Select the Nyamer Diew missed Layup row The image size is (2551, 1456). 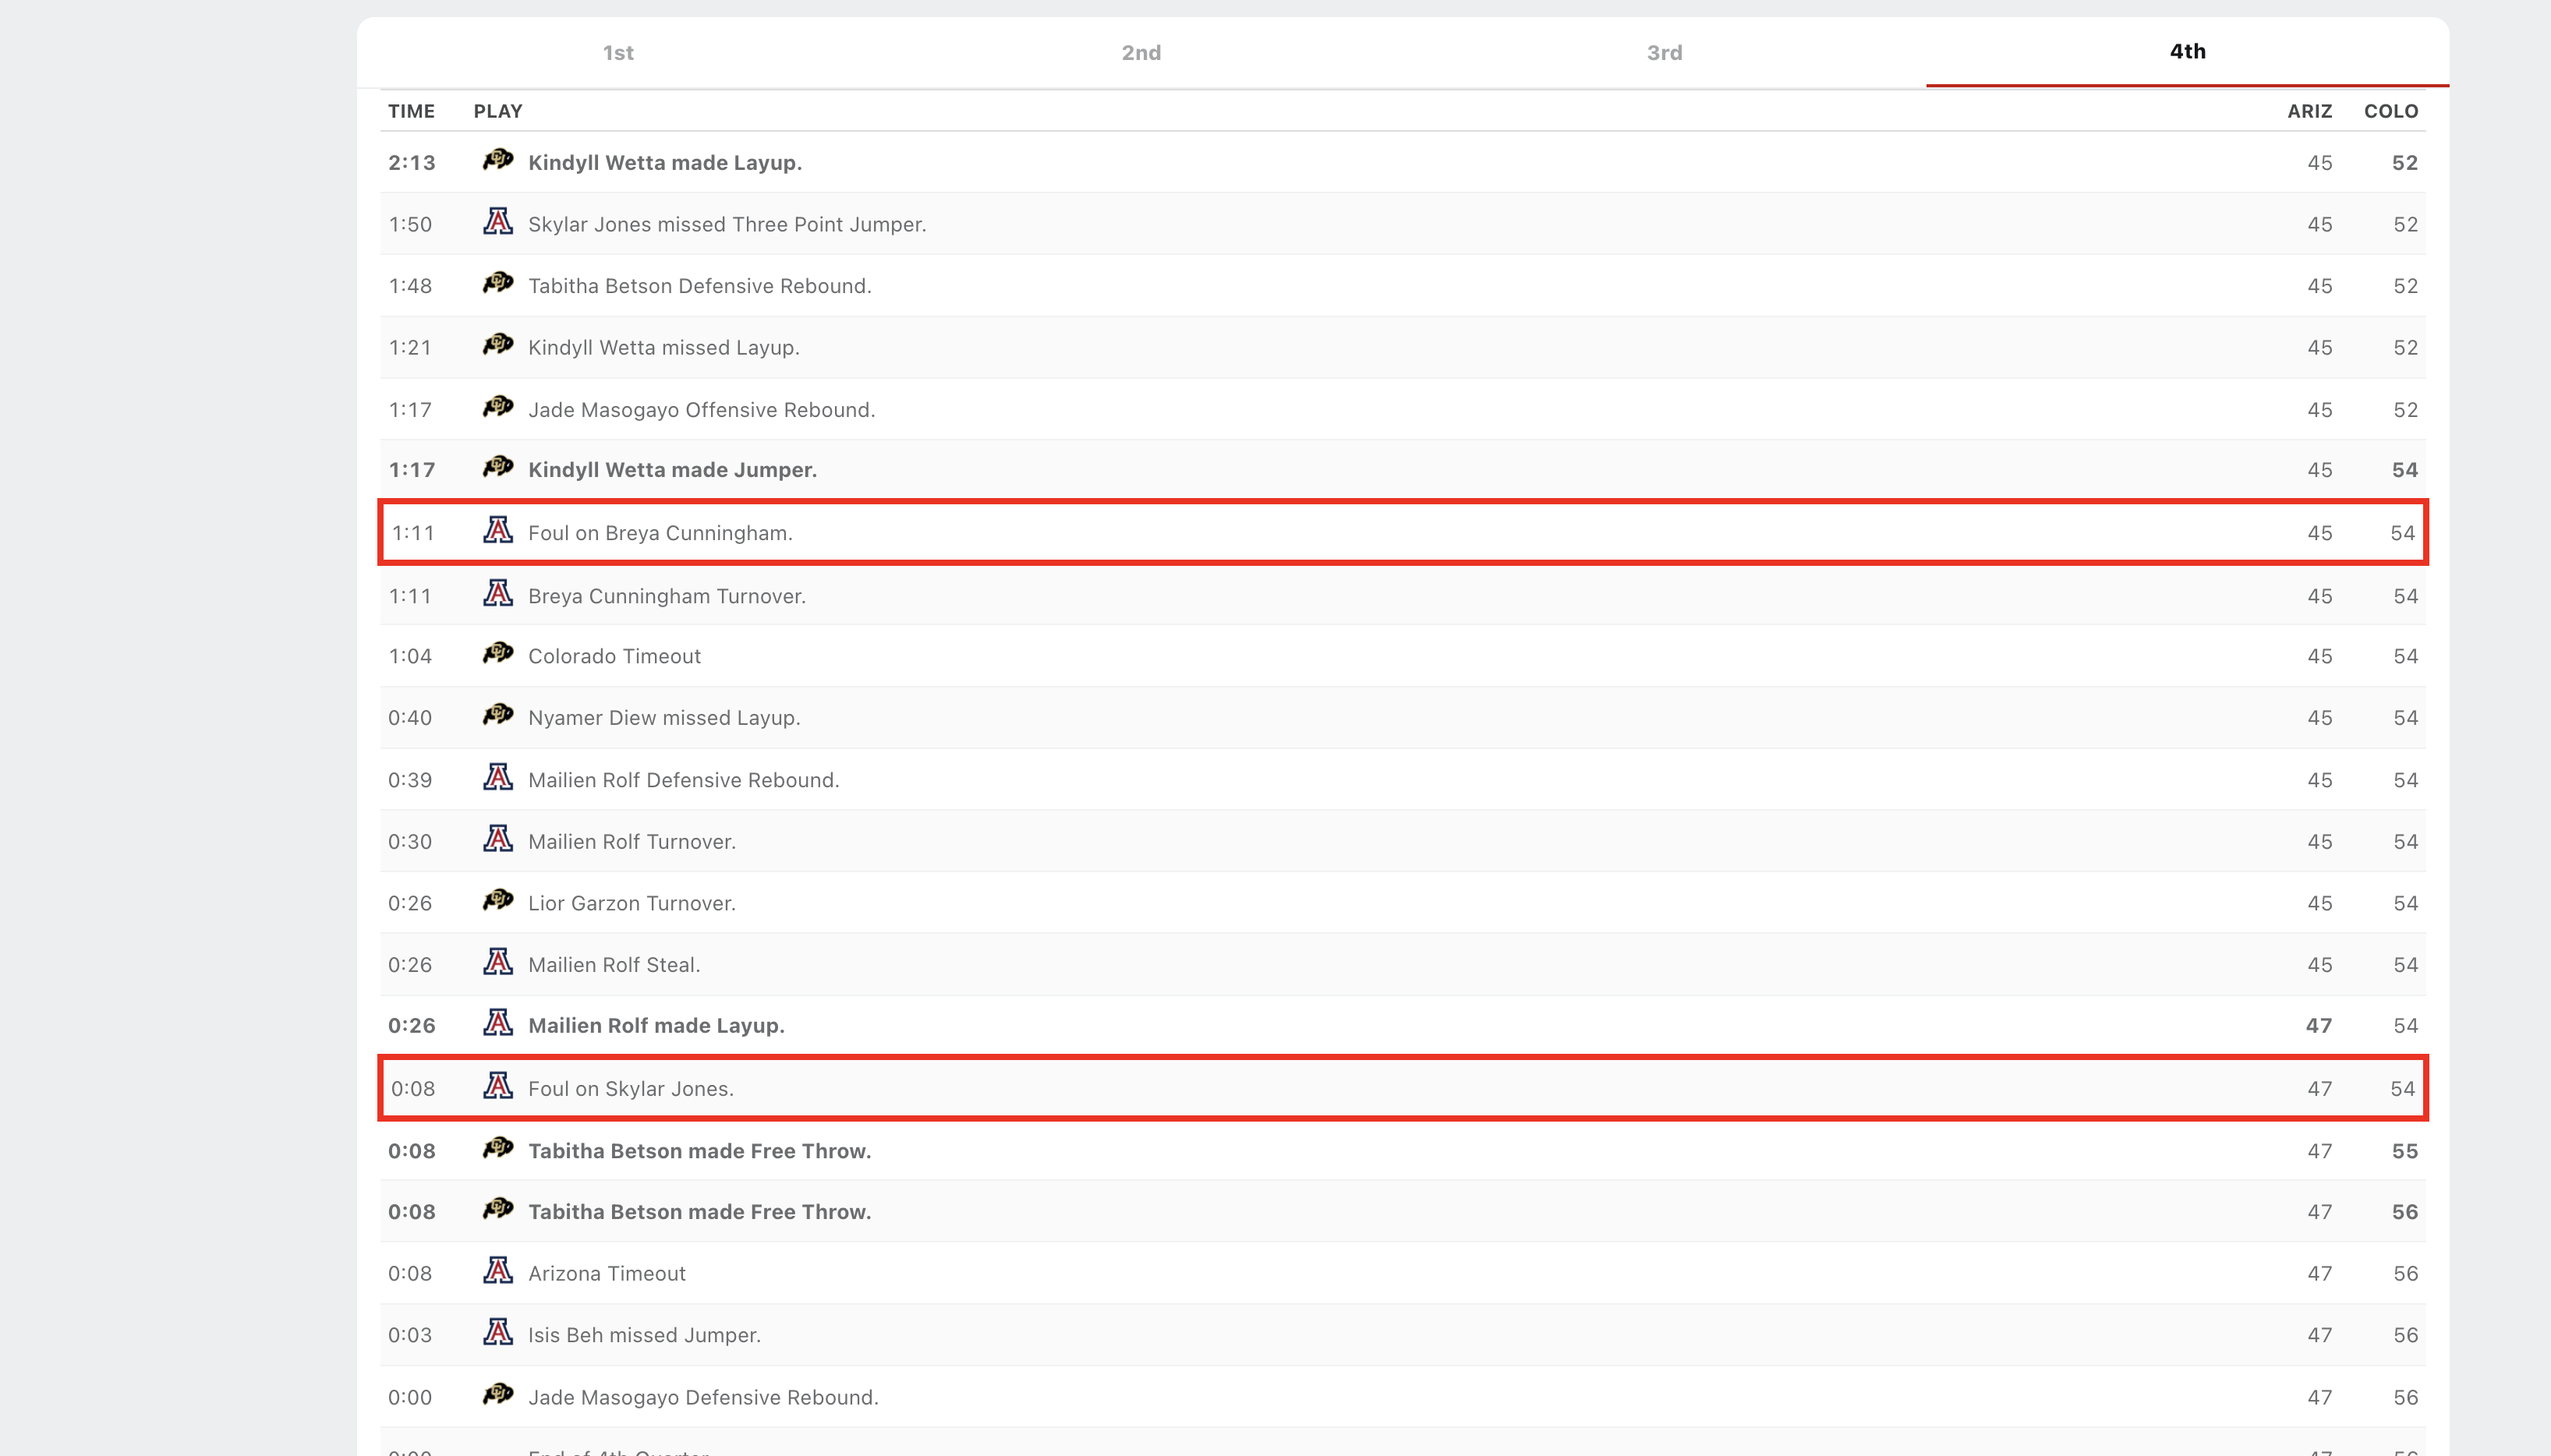click(664, 718)
